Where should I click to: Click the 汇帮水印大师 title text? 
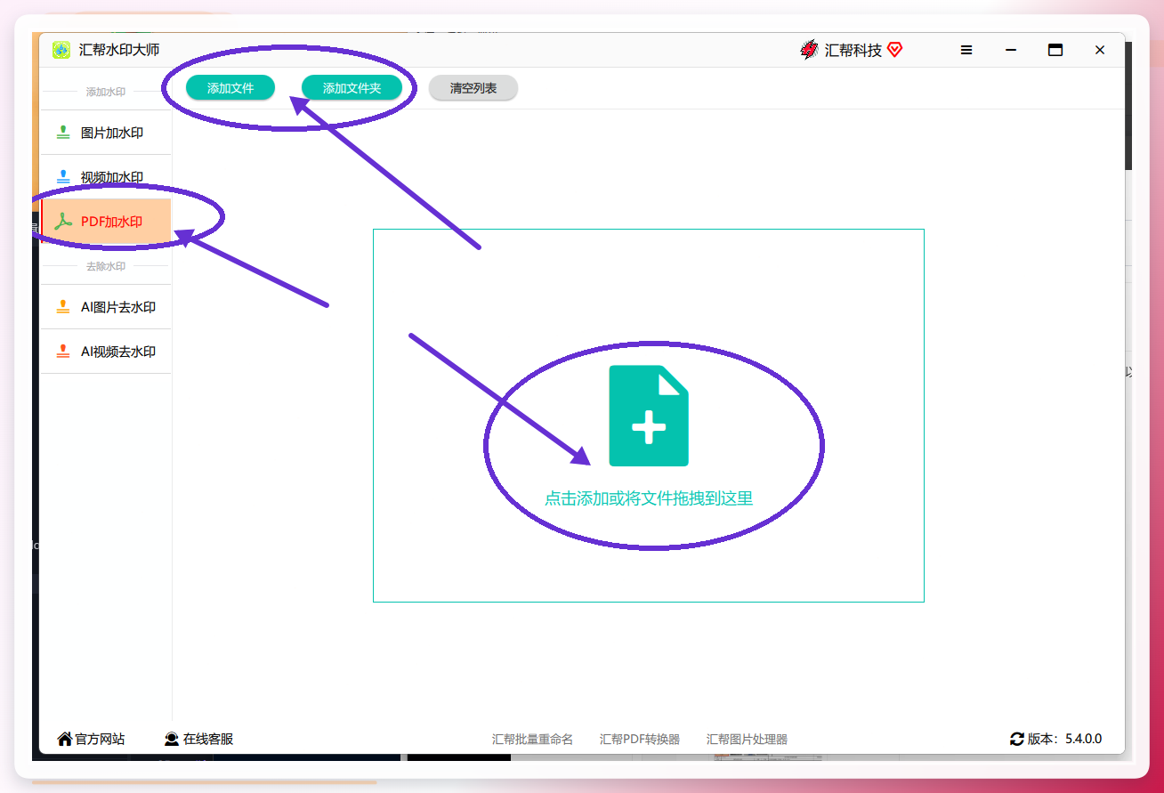click(119, 50)
